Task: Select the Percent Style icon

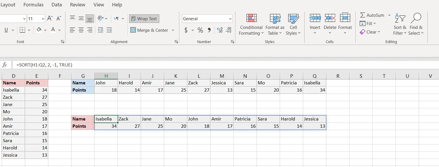Action: tap(200, 30)
